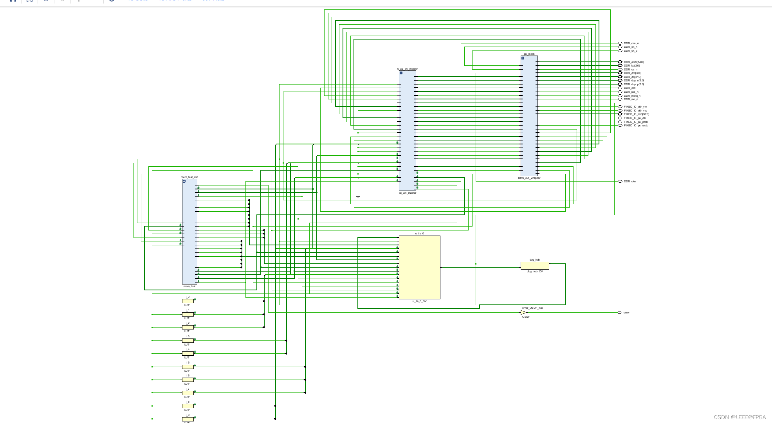The width and height of the screenshot is (772, 423).
Task: Select the DDR_cas_n port symbol
Action: [620, 43]
